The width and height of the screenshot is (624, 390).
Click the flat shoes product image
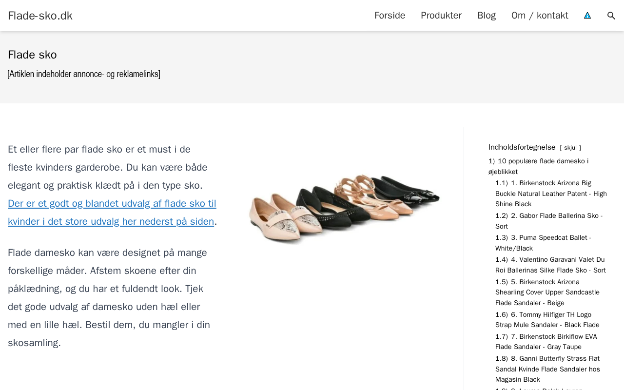344,208
